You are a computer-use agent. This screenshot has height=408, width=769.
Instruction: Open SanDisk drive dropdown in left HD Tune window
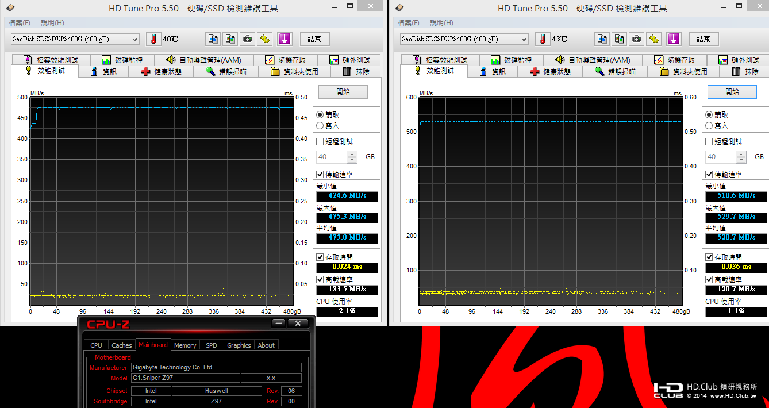click(75, 39)
